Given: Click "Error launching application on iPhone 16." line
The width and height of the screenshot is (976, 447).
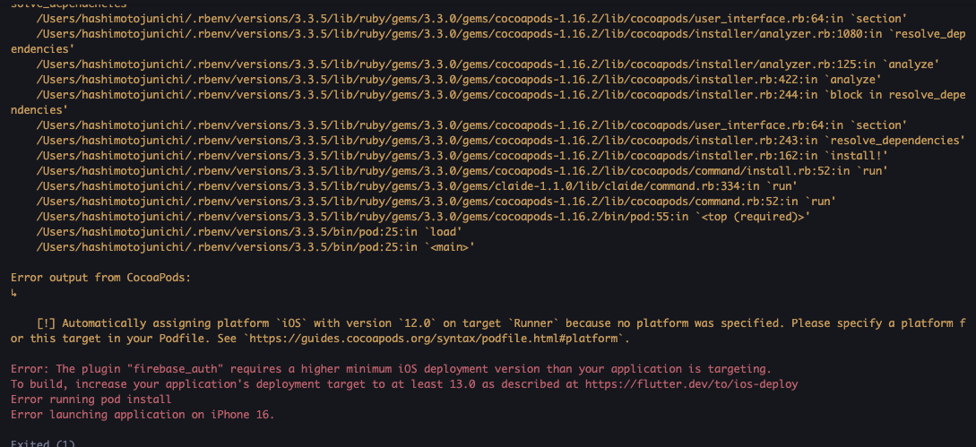Looking at the screenshot, I should (143, 414).
